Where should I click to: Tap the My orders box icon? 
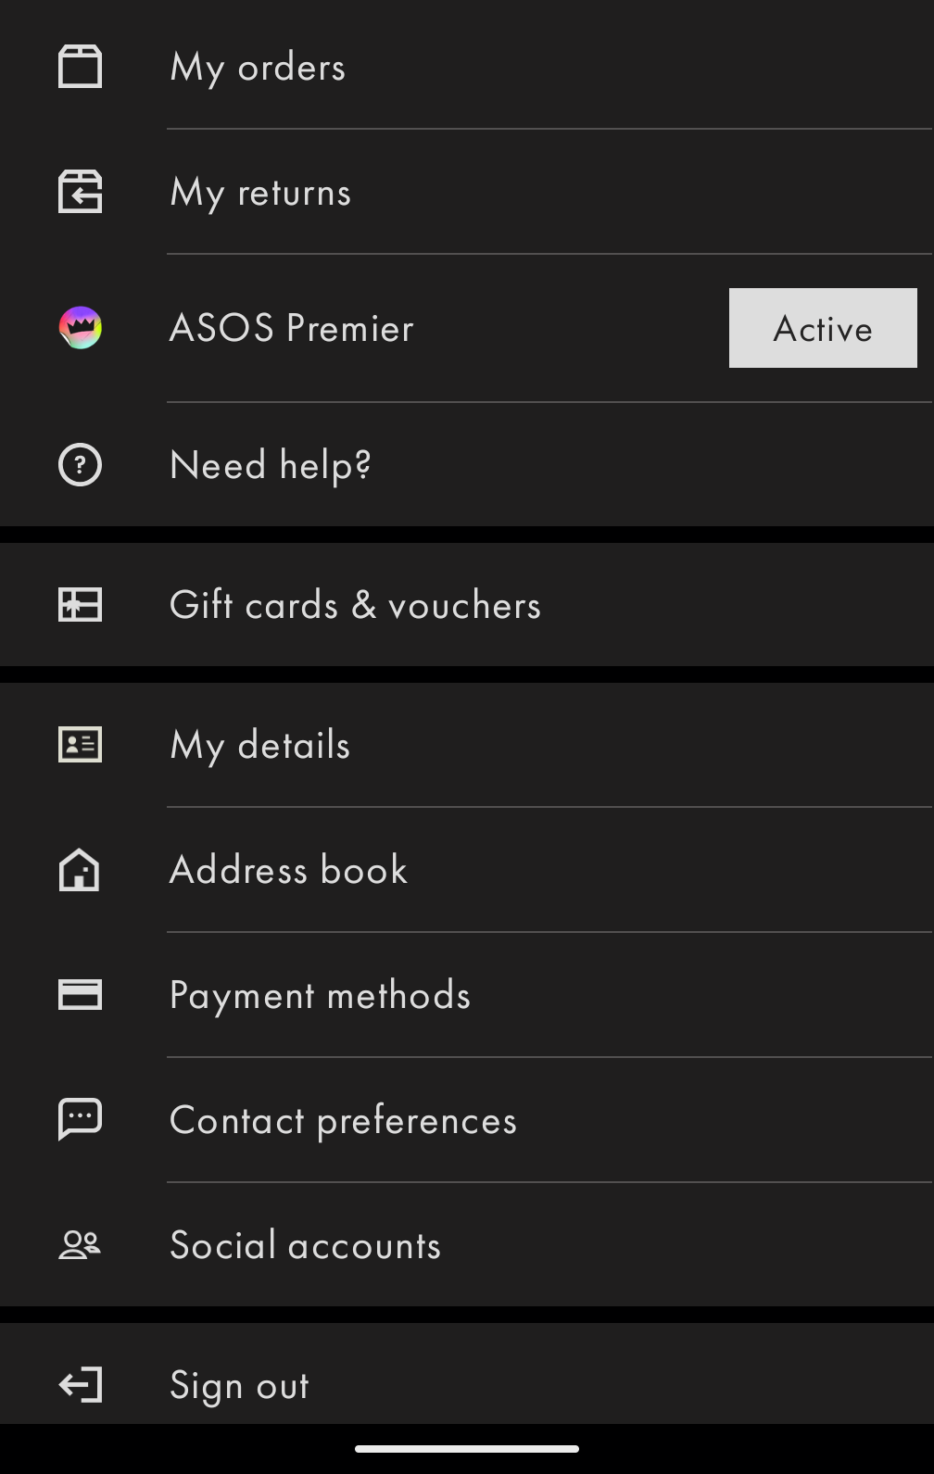[80, 67]
